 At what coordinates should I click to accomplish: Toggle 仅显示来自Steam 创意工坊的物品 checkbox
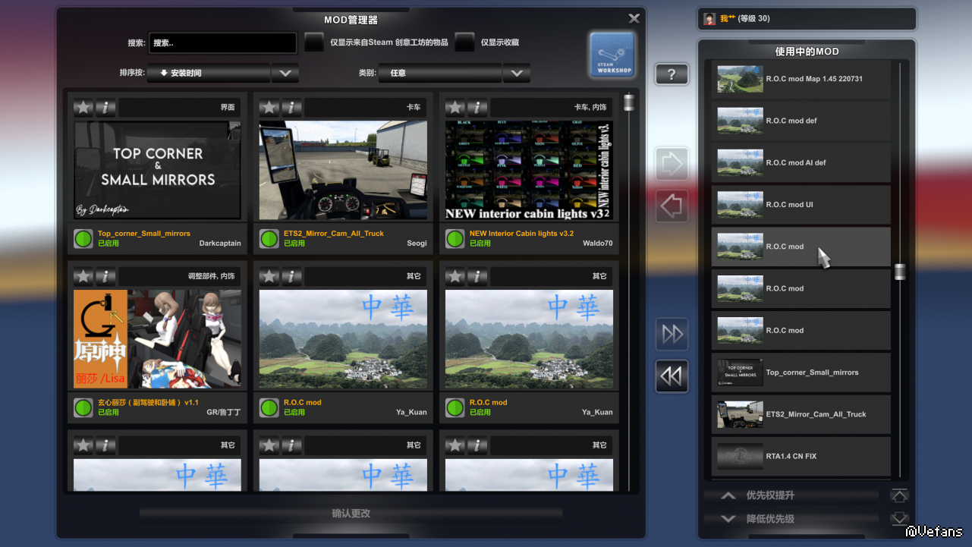314,42
